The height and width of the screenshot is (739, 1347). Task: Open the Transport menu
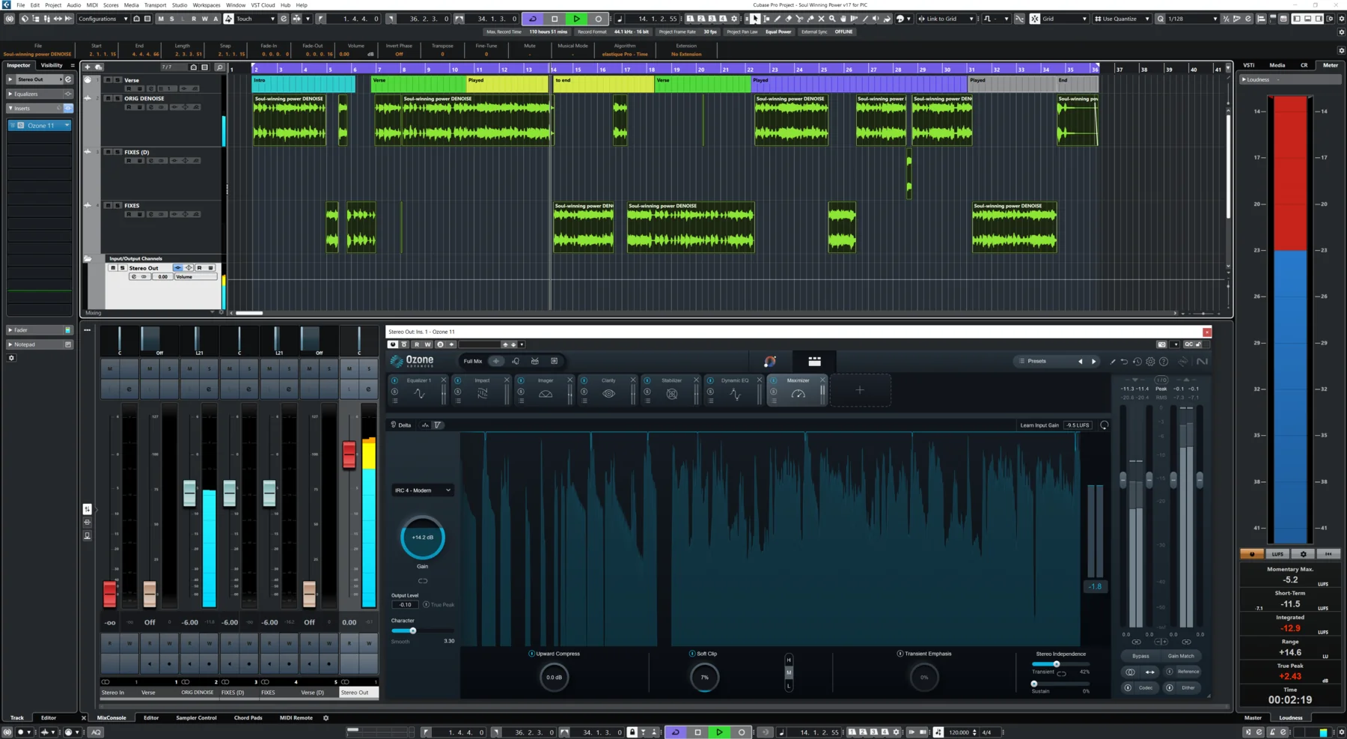click(x=155, y=4)
